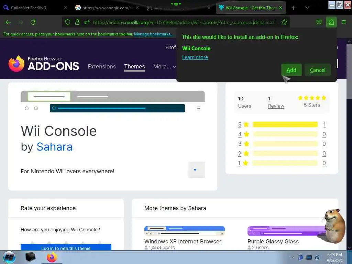
Task: Click the Wii Console theme preview image
Action: (x=113, y=102)
